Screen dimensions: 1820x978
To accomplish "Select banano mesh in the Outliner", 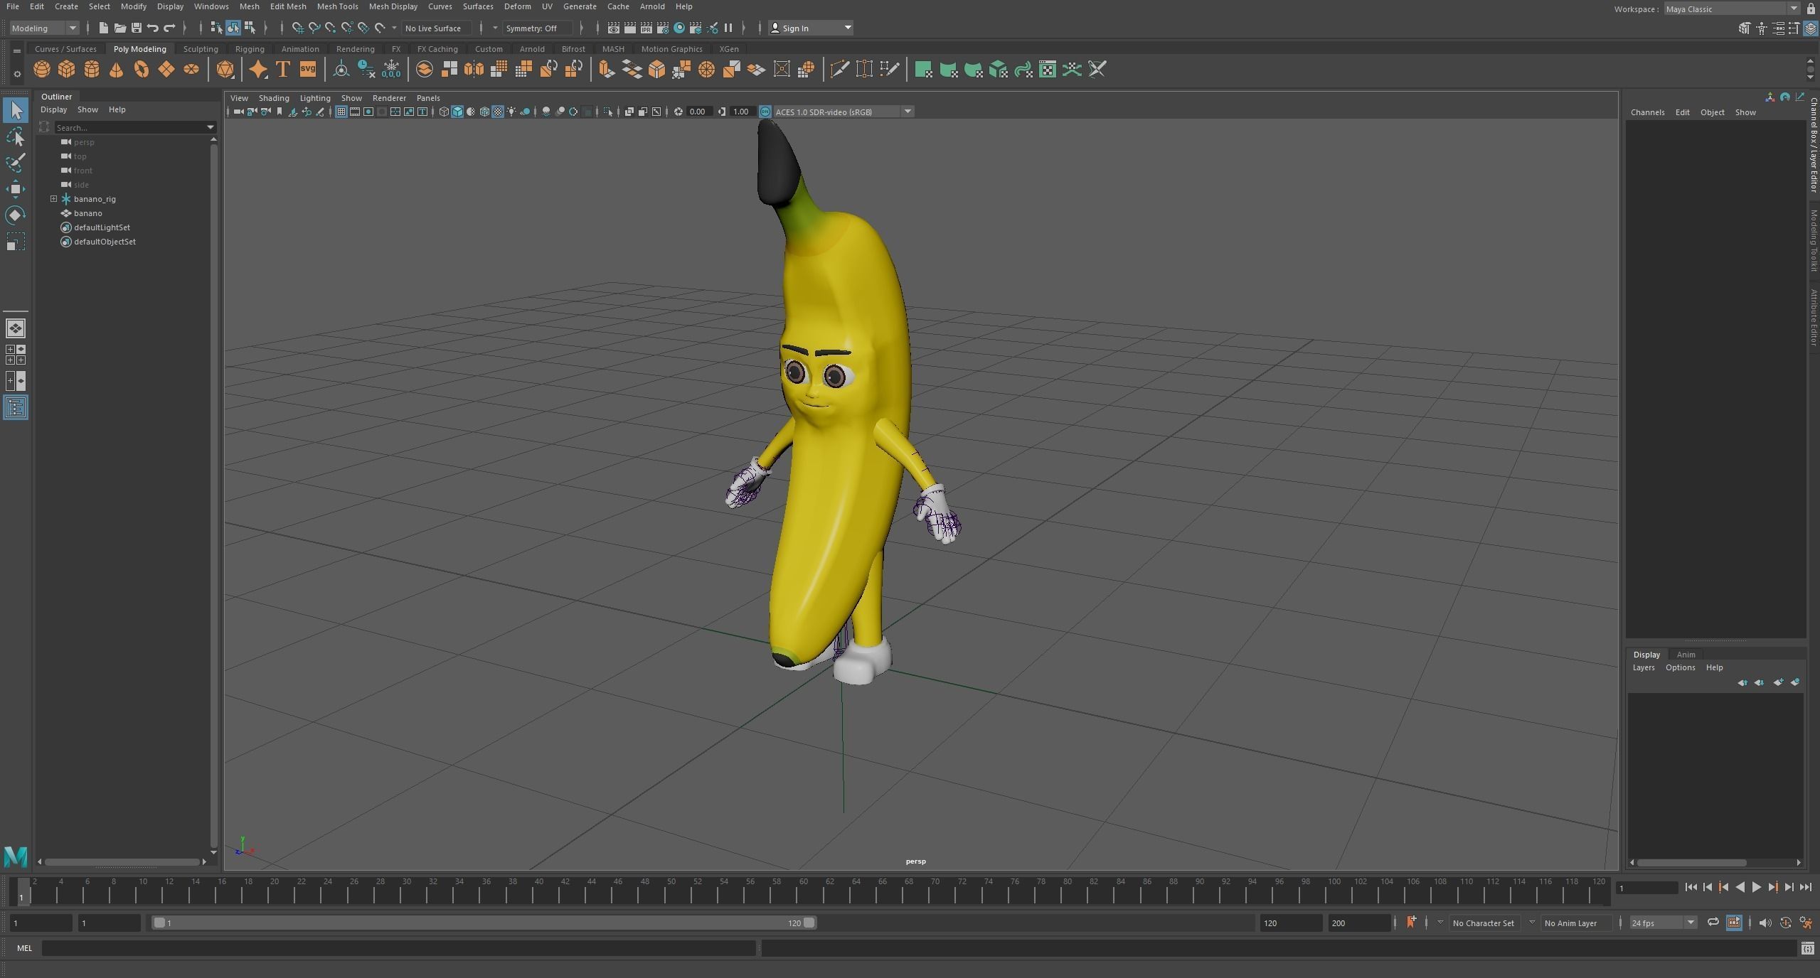I will pos(88,213).
